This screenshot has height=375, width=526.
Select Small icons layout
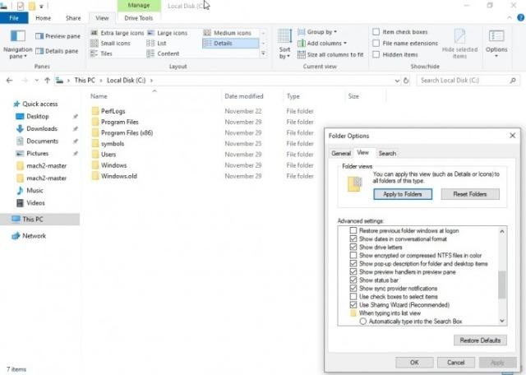click(x=110, y=44)
